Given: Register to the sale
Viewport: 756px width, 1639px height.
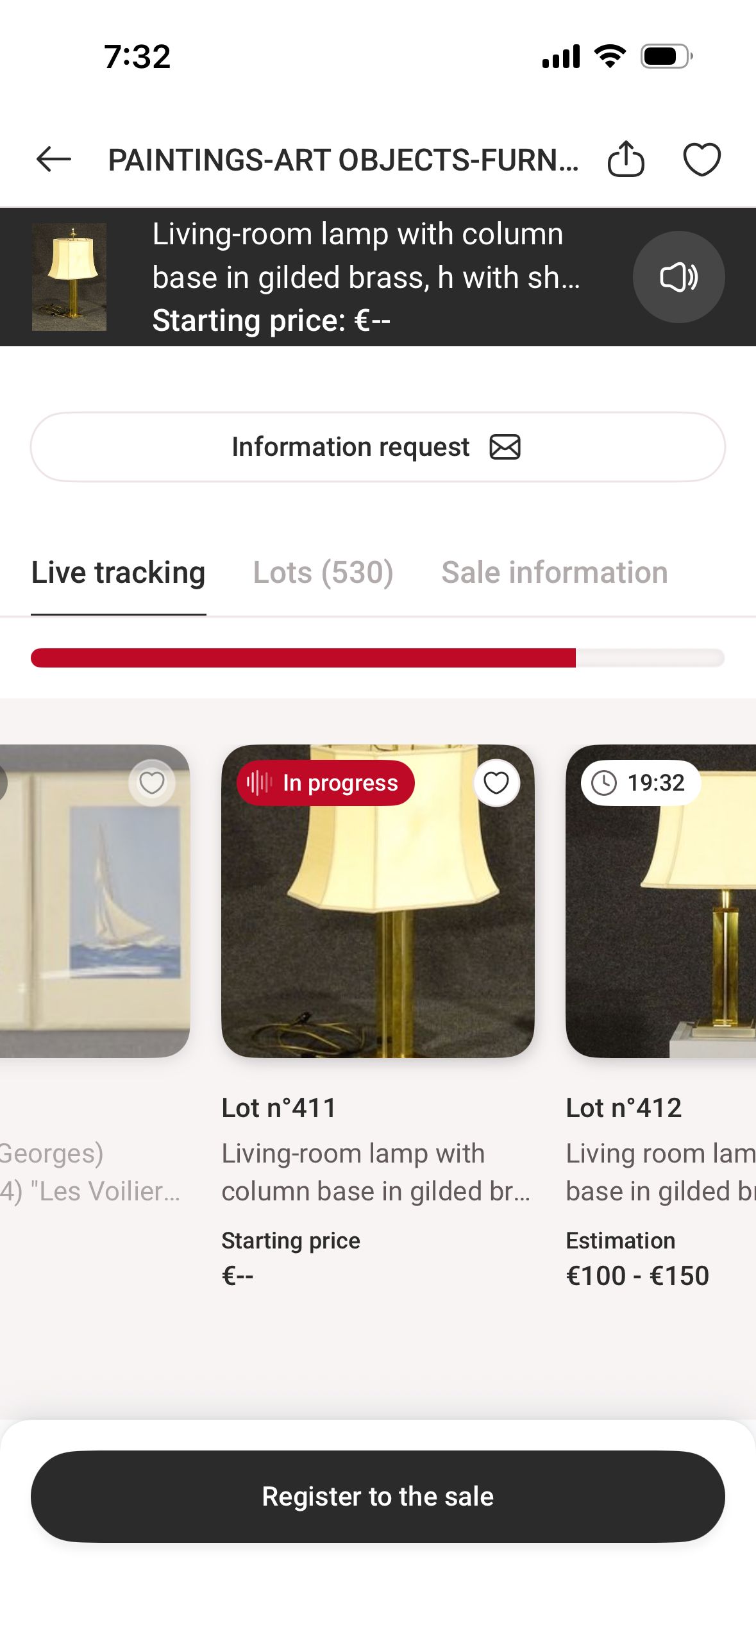Looking at the screenshot, I should pos(378,1496).
